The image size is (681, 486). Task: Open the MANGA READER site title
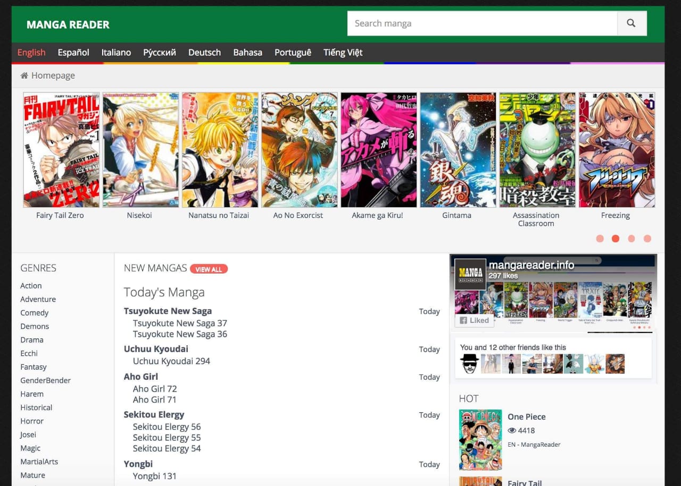coord(68,24)
